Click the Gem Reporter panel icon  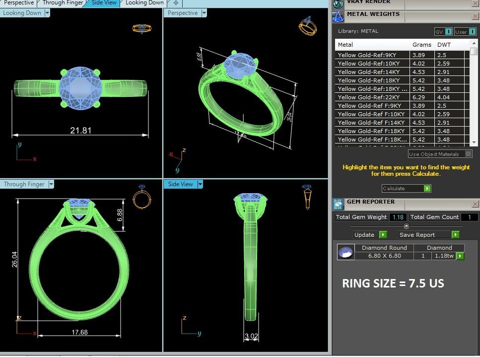[338, 204]
